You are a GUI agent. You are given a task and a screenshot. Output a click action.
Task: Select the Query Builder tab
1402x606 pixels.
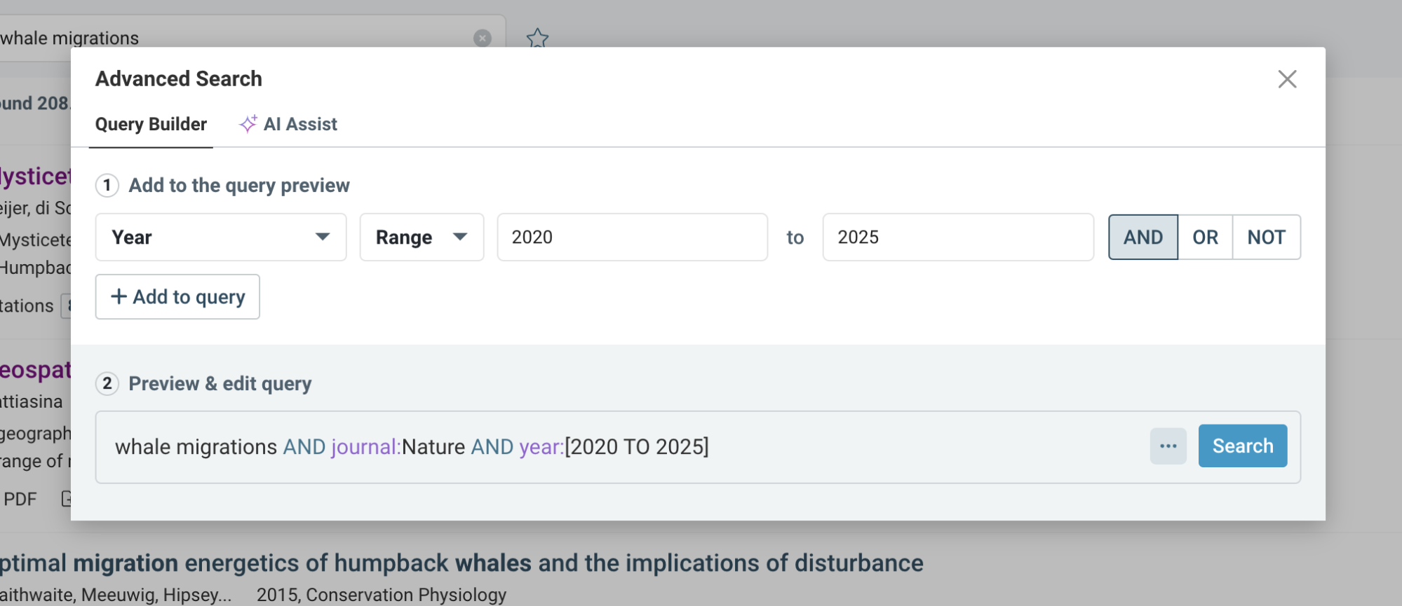151,124
